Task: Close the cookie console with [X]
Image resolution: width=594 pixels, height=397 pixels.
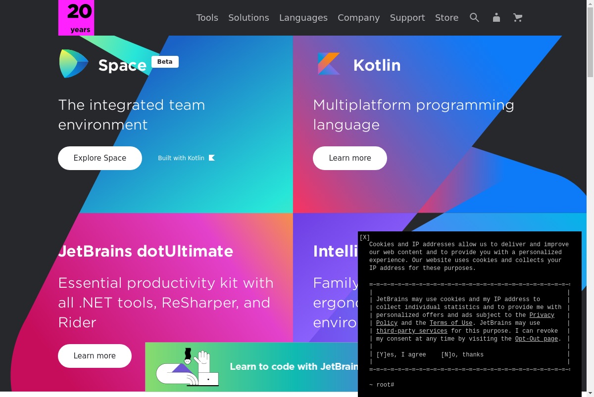Action: 365,237
